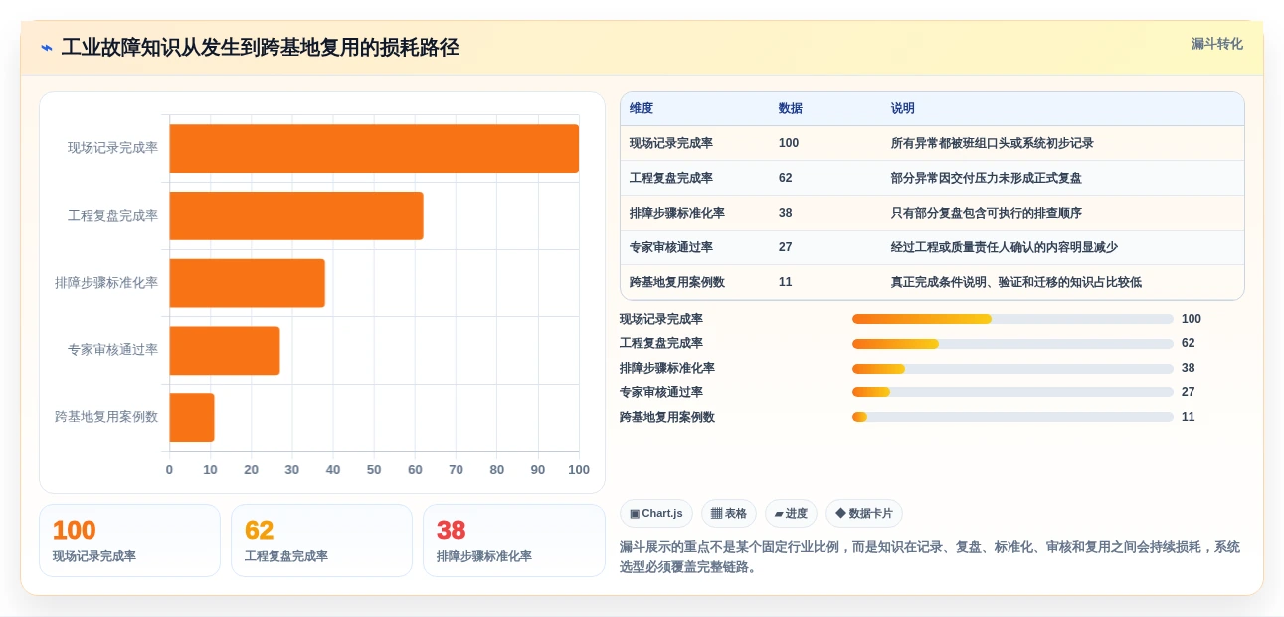
Task: Click the 维度 column header
Action: tap(642, 108)
